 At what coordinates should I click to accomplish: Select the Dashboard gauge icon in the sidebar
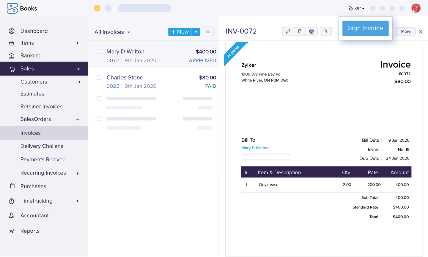(x=11, y=31)
